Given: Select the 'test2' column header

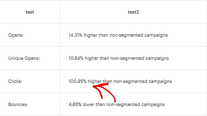Looking at the screenshot, I should pyautogui.click(x=133, y=12).
